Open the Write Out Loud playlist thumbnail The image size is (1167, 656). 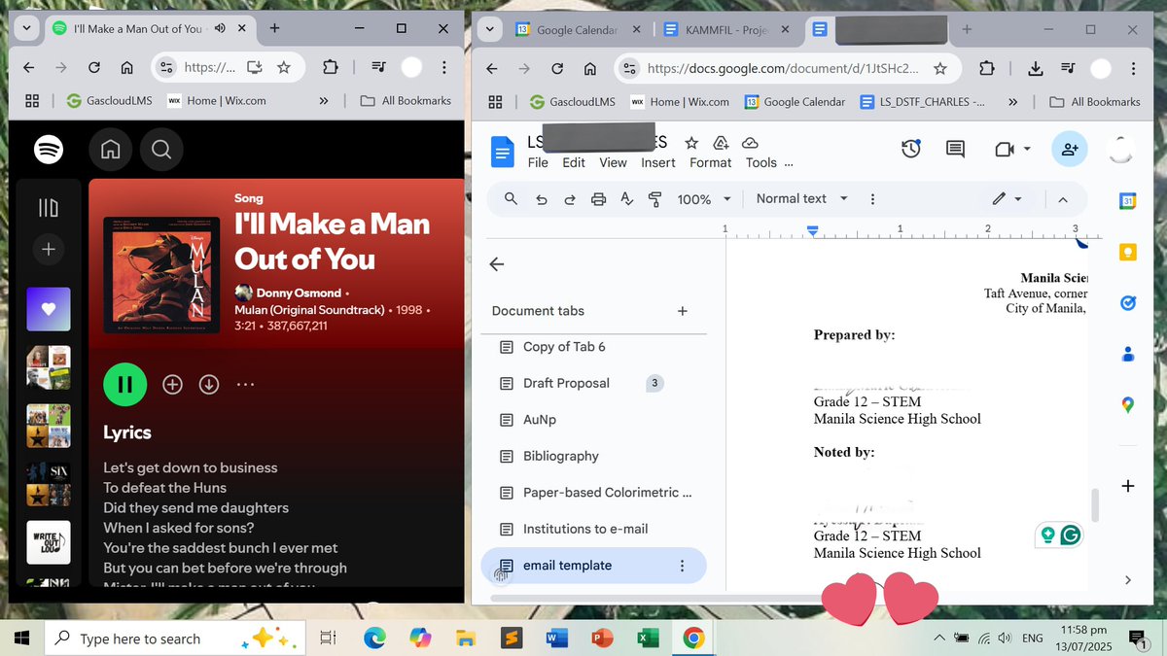[48, 542]
